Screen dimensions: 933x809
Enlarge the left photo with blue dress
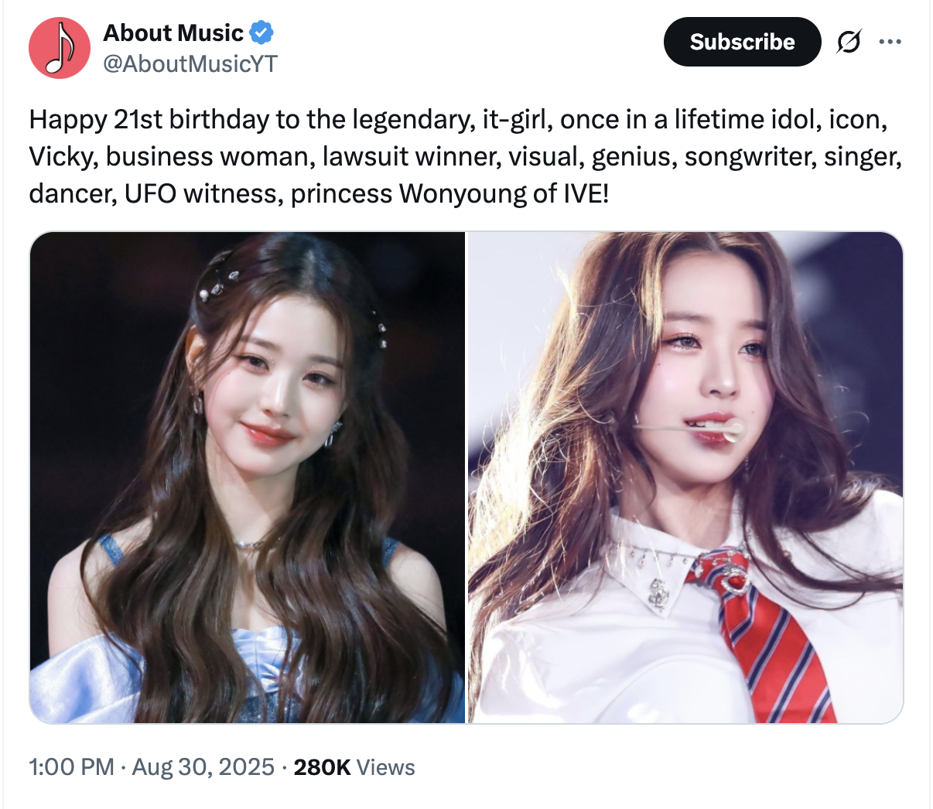click(248, 477)
